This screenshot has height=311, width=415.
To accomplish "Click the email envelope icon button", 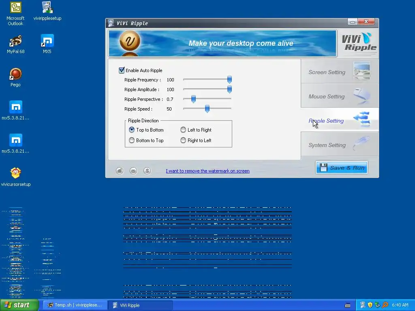I will click(133, 171).
